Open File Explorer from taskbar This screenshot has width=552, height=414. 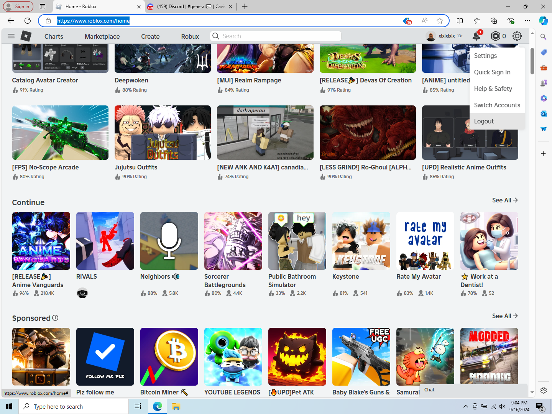coord(176,406)
